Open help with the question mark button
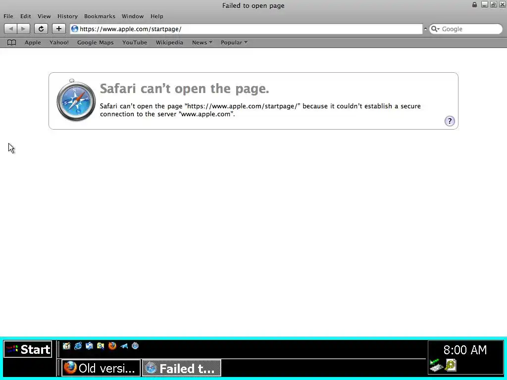 [x=450, y=121]
